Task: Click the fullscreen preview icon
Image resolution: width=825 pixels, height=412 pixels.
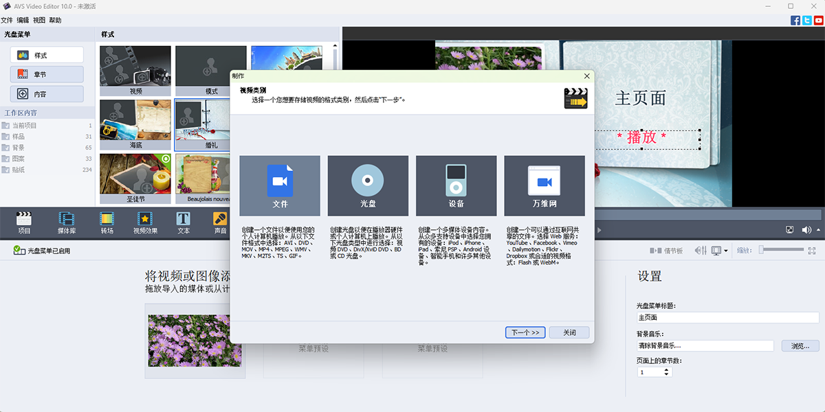Action: click(x=789, y=231)
